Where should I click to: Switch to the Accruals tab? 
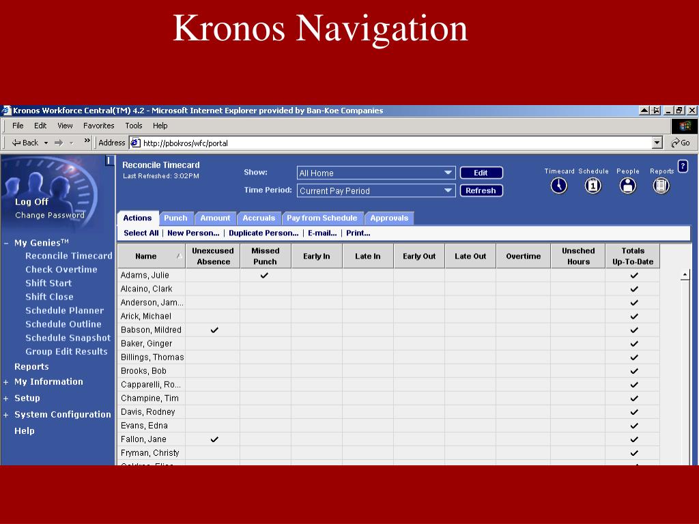259,218
